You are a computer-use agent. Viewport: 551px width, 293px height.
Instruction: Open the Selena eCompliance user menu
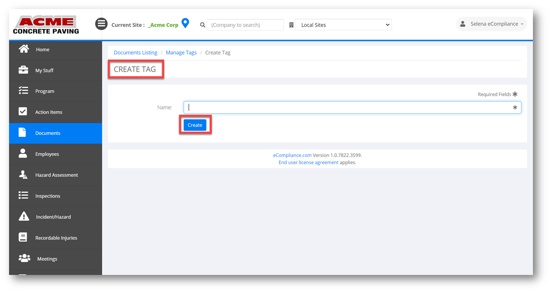tap(491, 24)
